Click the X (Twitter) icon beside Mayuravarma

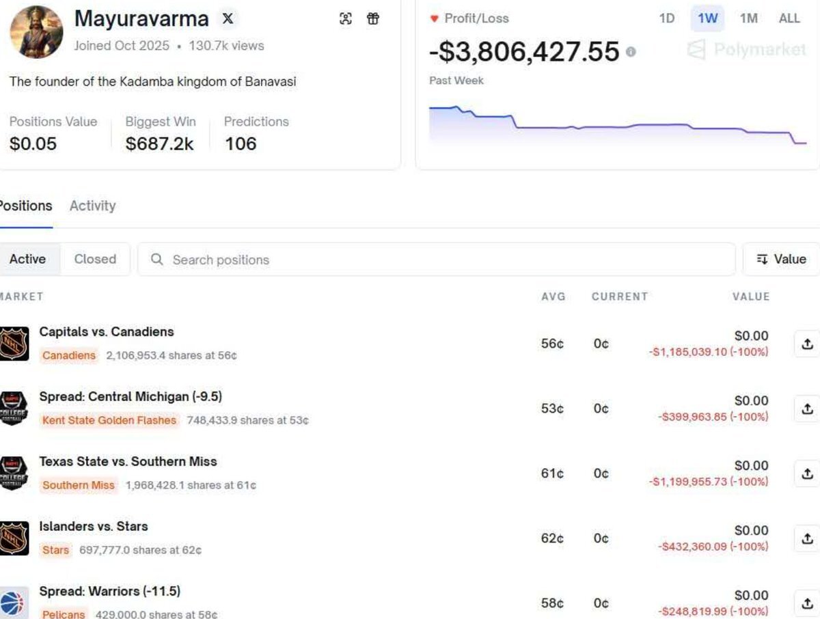(x=228, y=19)
